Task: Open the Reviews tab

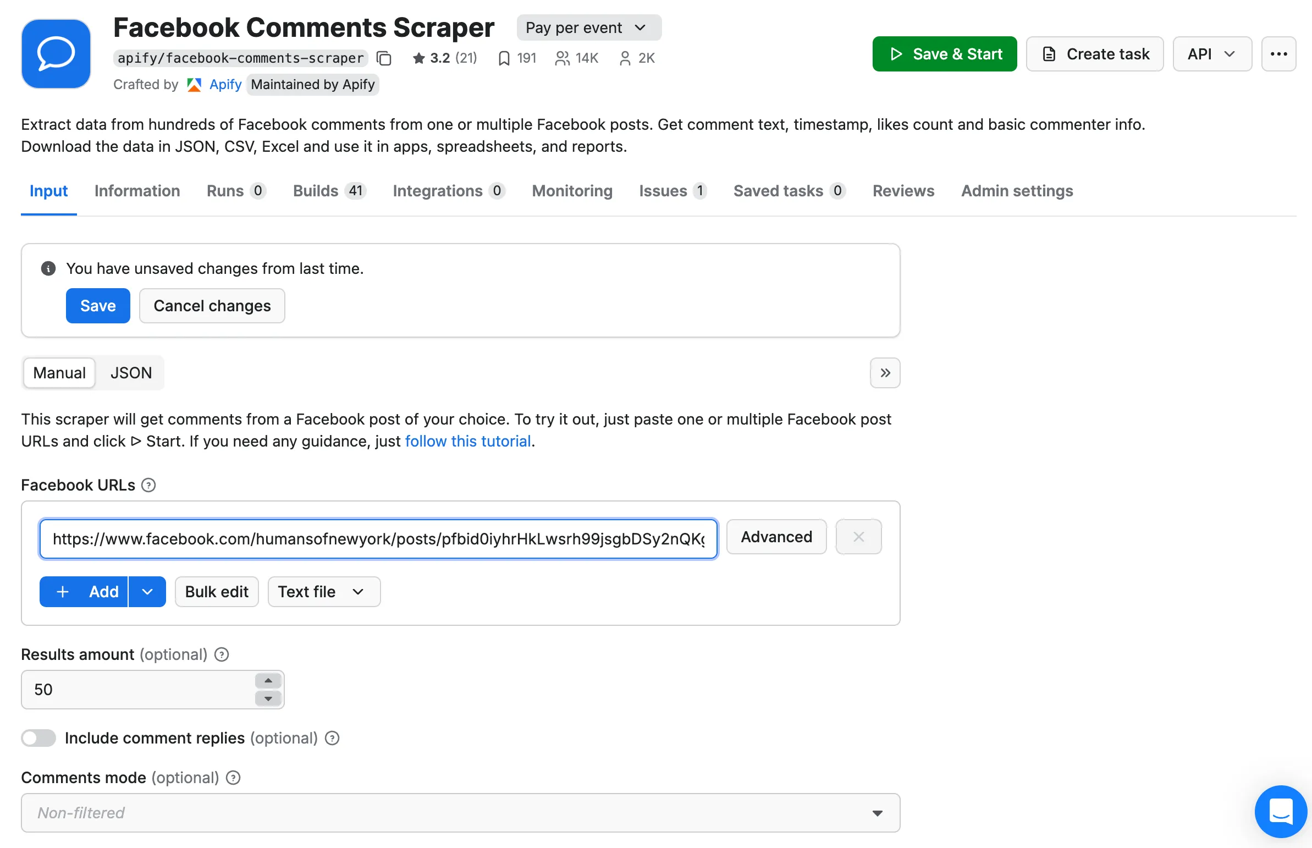Action: click(x=903, y=191)
